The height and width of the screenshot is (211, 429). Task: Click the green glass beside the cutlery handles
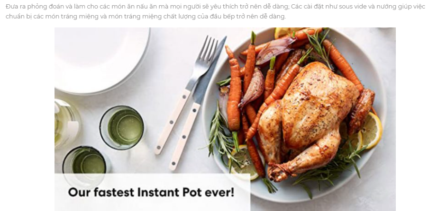(x=122, y=128)
